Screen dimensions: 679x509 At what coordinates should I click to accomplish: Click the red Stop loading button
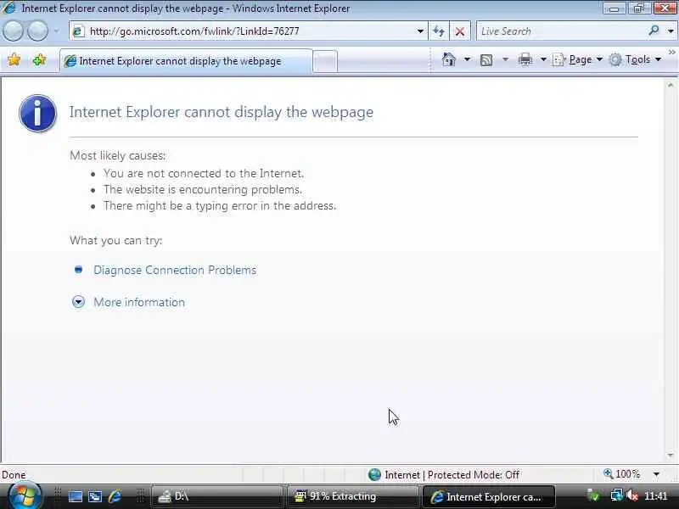(460, 31)
